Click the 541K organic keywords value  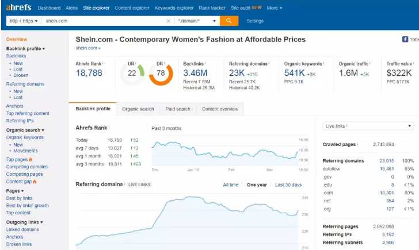(295, 73)
